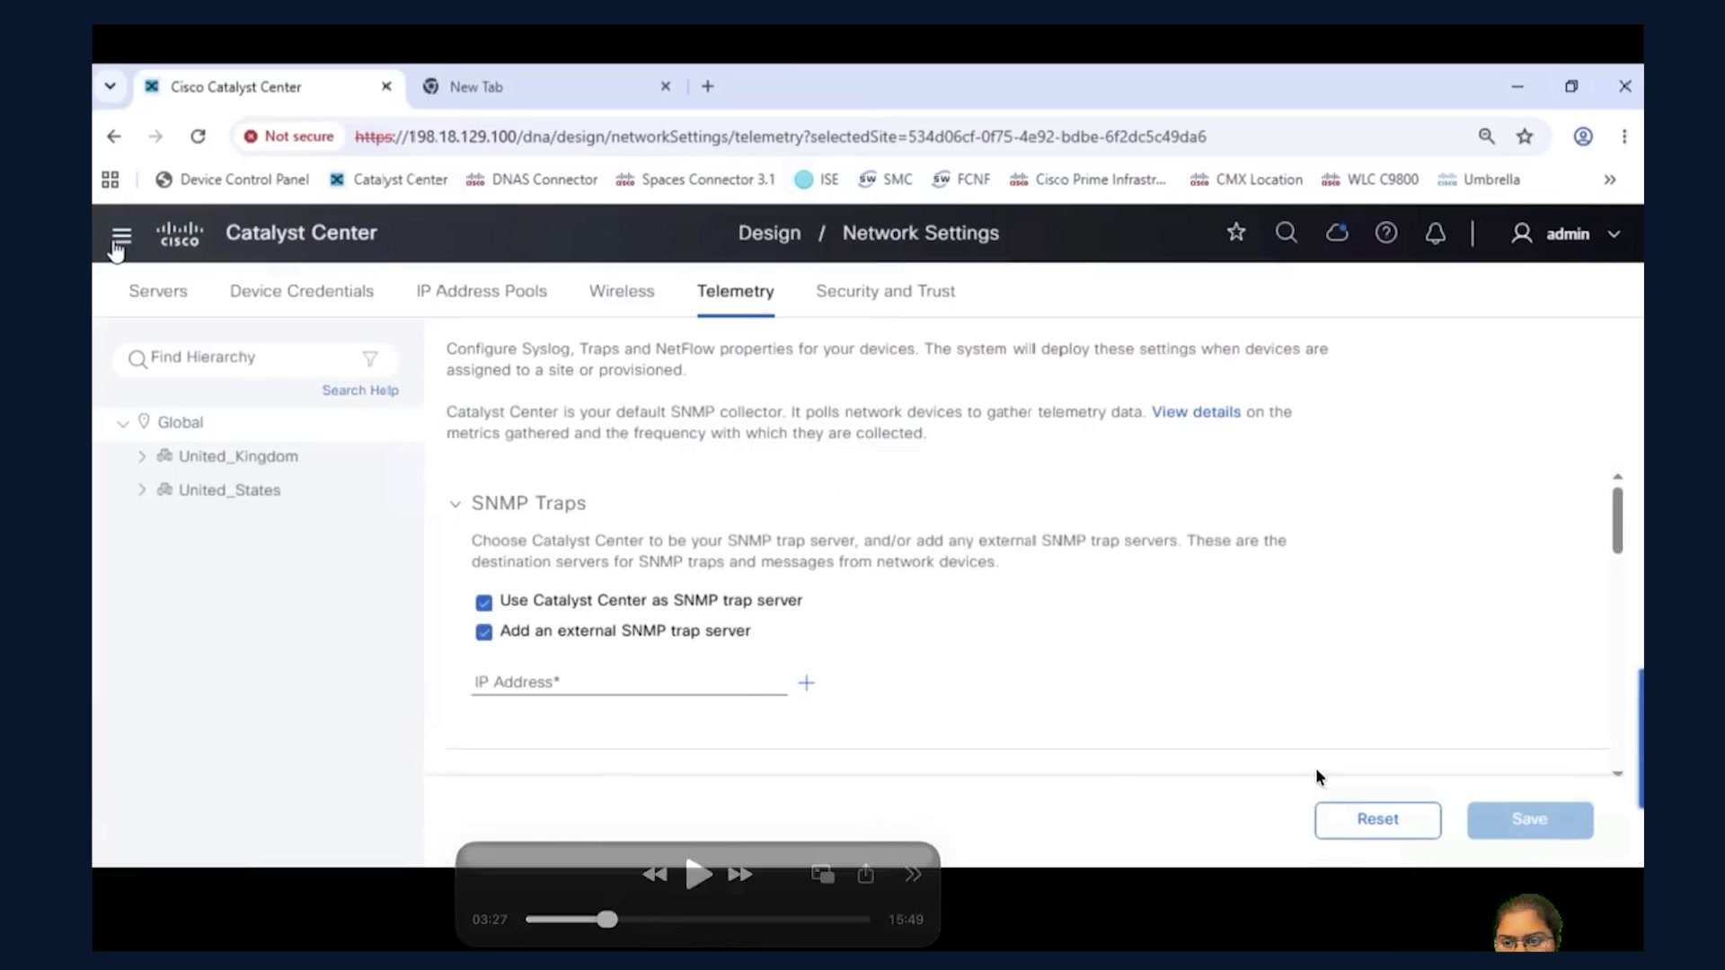Open the Chrome three-dot menu

point(1624,137)
